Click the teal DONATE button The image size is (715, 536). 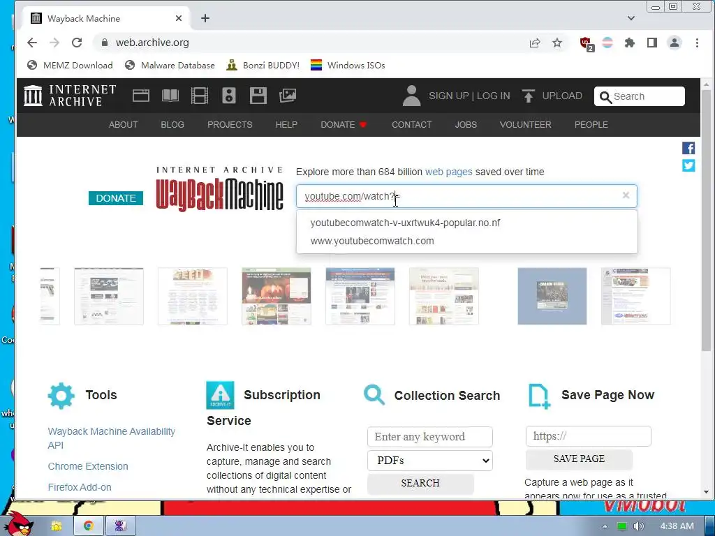[x=116, y=198]
